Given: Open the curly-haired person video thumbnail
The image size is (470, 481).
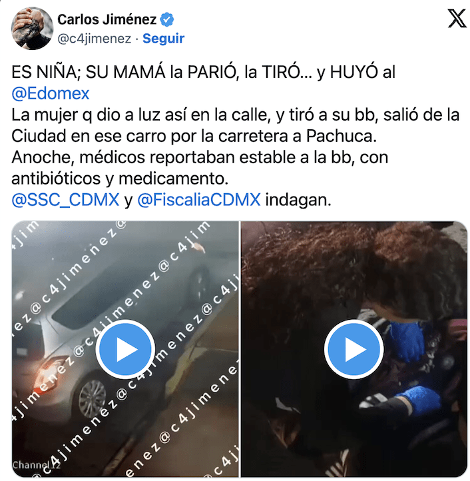Looking at the screenshot, I should click(x=353, y=349).
